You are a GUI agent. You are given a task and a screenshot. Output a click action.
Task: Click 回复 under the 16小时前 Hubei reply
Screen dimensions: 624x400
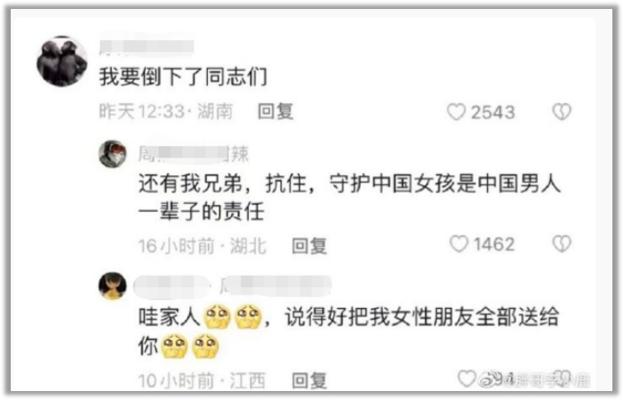309,246
